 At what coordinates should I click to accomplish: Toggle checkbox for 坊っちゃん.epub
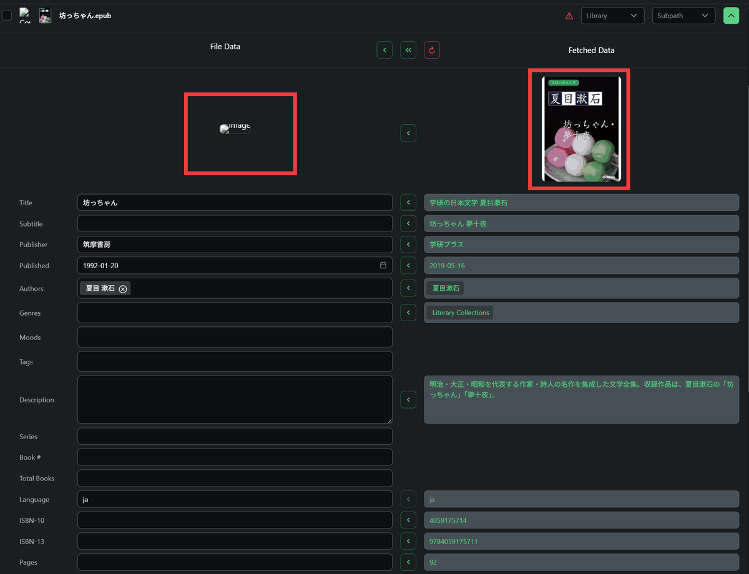7,16
